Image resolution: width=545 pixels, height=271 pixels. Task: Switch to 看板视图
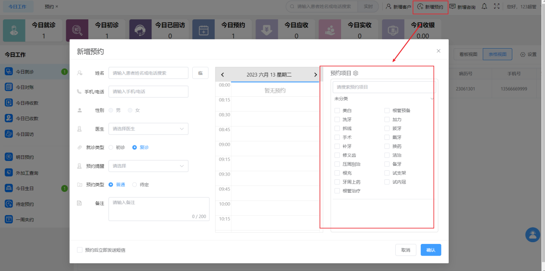[468, 54]
